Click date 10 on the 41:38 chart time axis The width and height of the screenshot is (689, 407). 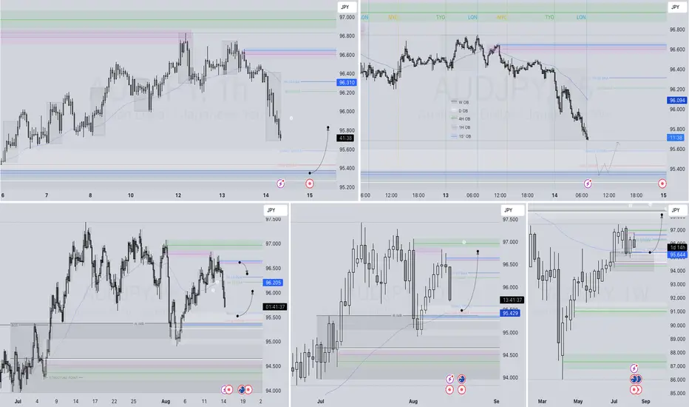pos(131,195)
